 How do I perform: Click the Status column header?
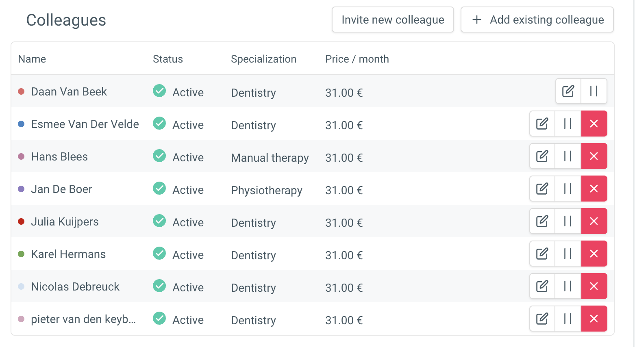pyautogui.click(x=167, y=59)
